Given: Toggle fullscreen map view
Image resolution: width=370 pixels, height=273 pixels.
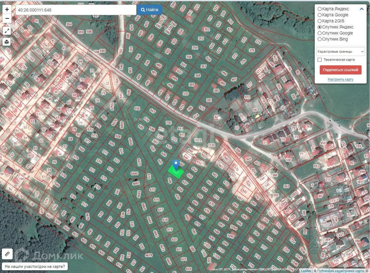Looking at the screenshot, I should click(7, 31).
